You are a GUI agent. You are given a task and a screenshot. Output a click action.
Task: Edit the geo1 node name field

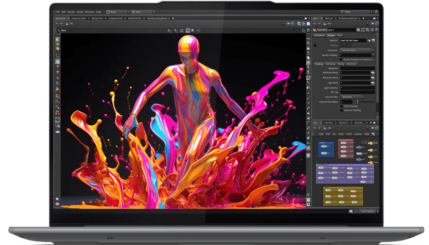coord(341,30)
